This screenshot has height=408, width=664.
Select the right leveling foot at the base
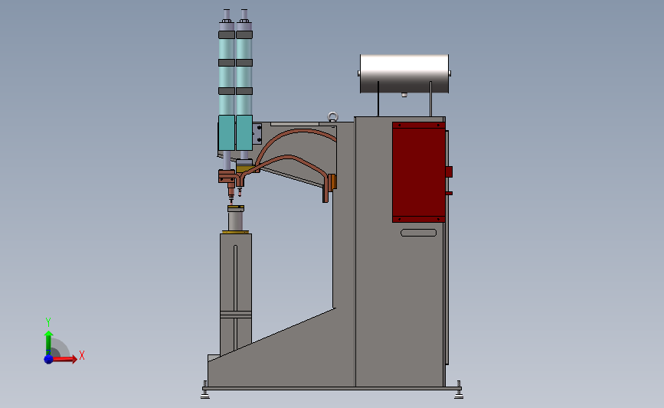pyautogui.click(x=459, y=390)
